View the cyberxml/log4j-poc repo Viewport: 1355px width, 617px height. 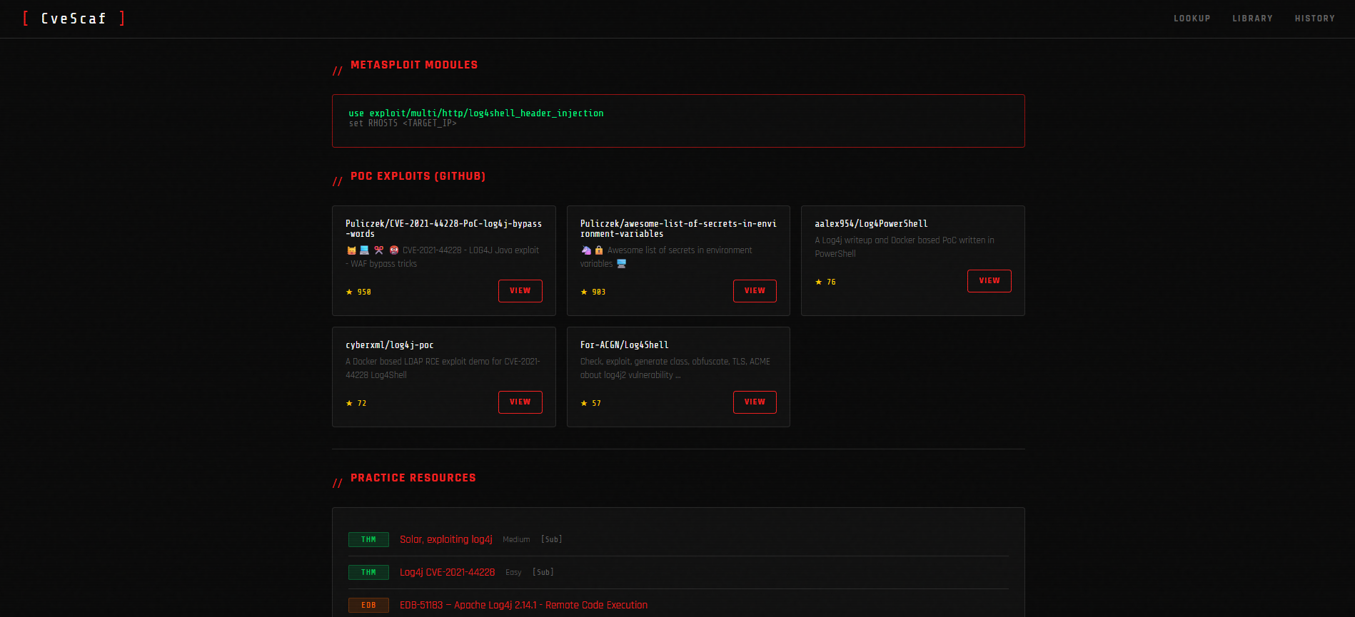[520, 402]
